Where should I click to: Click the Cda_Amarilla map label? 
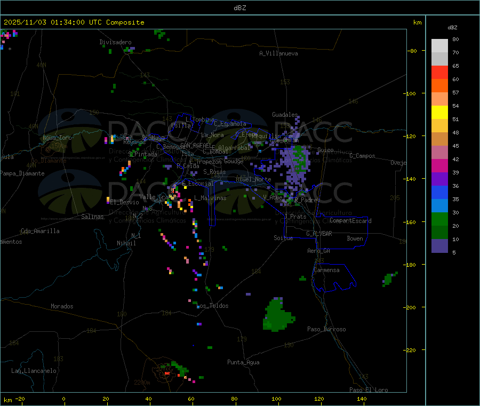click(x=40, y=231)
